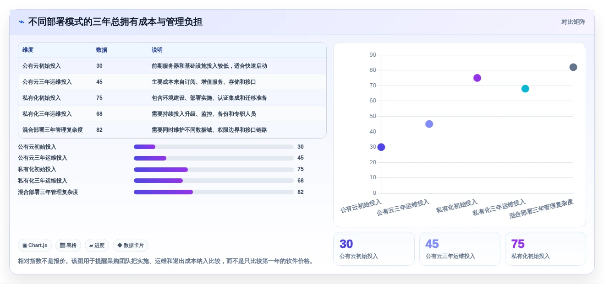Select the 进度 tag chip
Screen dimensions: 604x284
(x=97, y=245)
